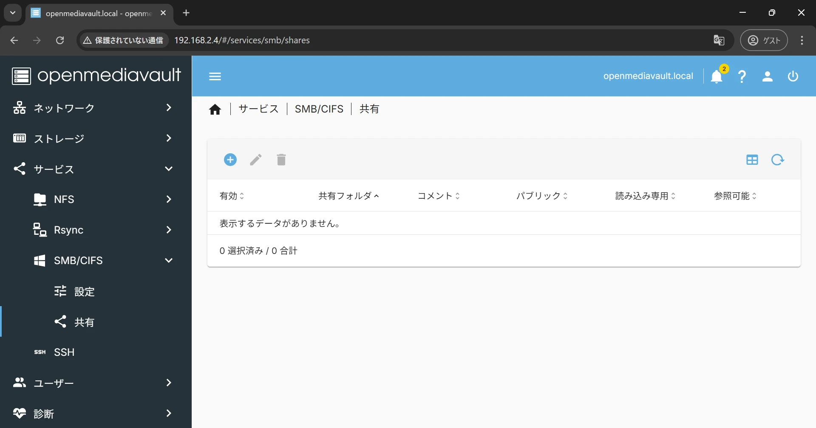Image resolution: width=816 pixels, height=428 pixels.
Task: Sort table by 共有フォルダ column
Action: tap(348, 196)
